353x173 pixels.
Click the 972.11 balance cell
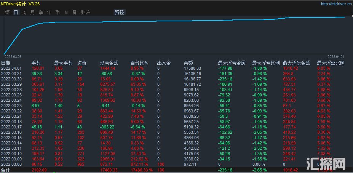pos(190,165)
